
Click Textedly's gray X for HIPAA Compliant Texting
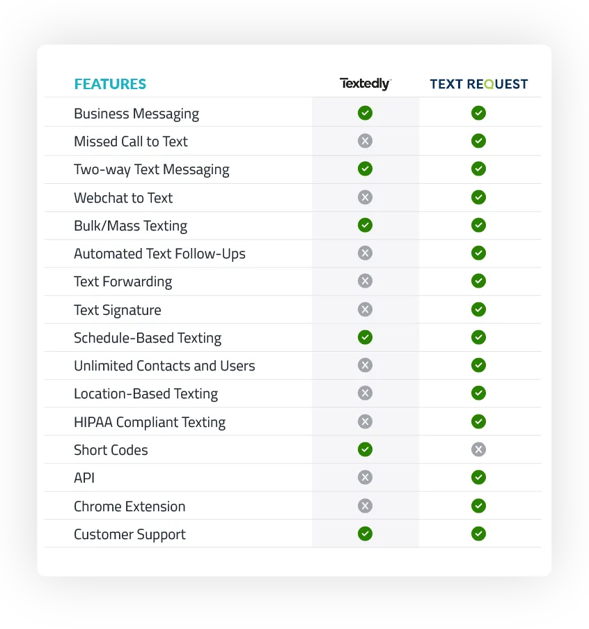[x=365, y=421]
